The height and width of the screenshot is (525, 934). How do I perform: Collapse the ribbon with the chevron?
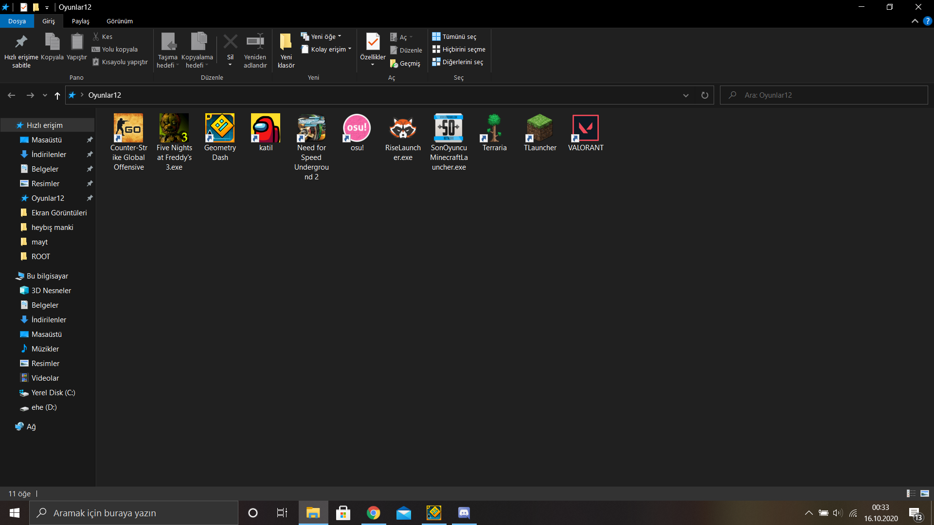coord(915,21)
